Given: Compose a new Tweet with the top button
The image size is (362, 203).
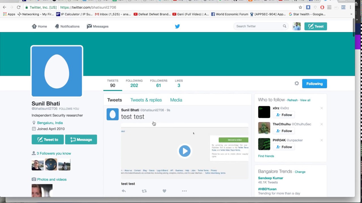Looking at the screenshot, I should tap(316, 26).
